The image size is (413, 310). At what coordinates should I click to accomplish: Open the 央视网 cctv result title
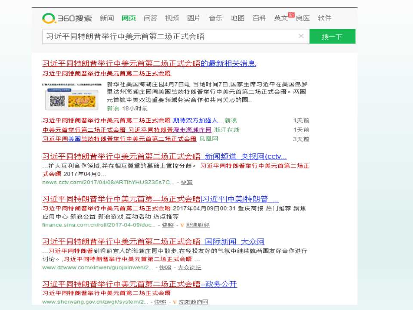[x=164, y=157]
